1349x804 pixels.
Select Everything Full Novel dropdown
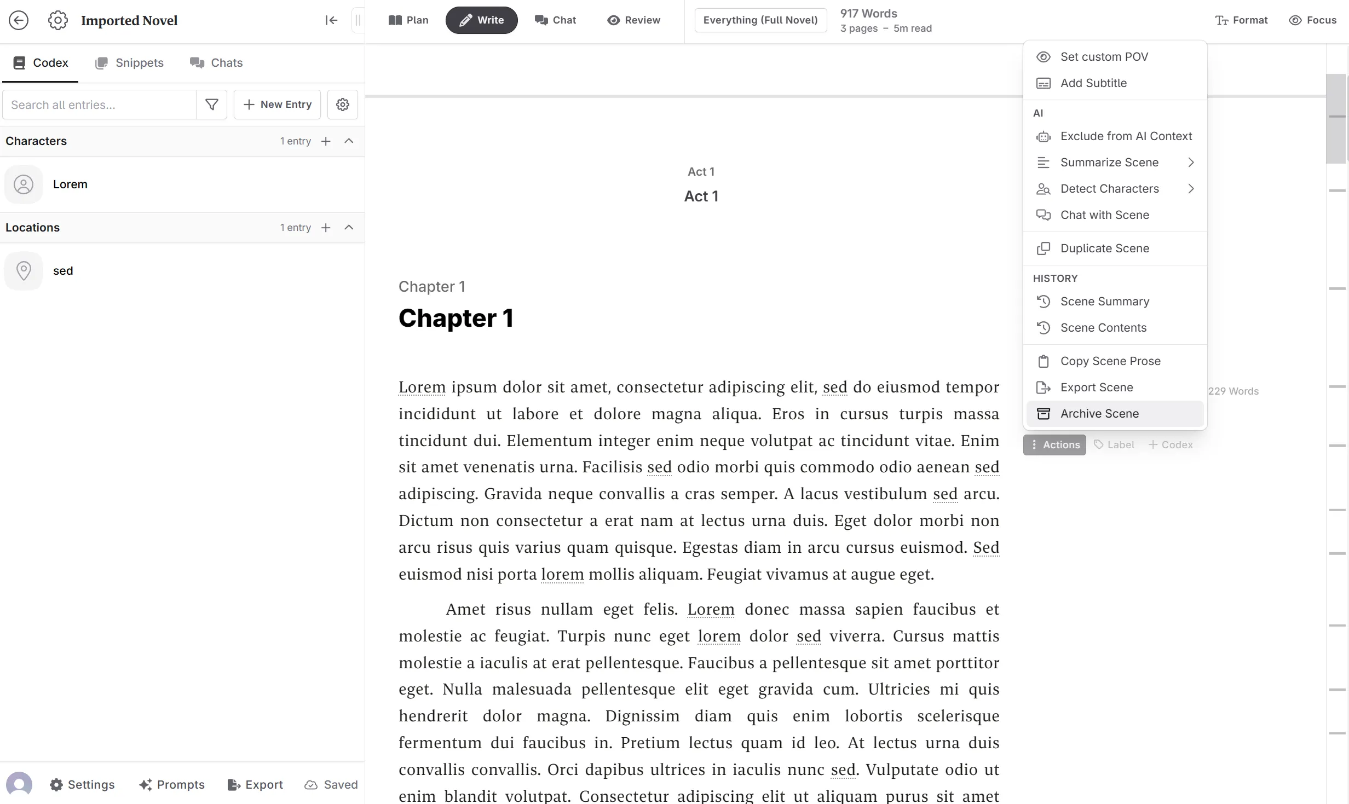[759, 20]
